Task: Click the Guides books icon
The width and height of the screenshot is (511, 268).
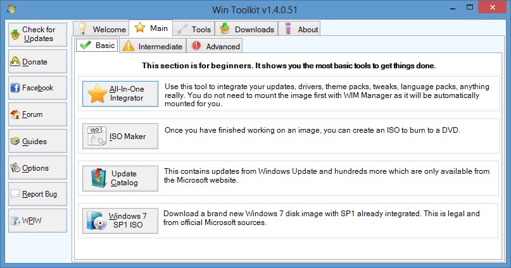Action: (16, 141)
